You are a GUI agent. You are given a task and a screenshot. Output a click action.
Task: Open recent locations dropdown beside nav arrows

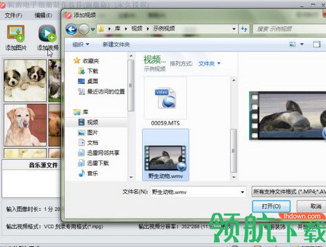point(93,29)
